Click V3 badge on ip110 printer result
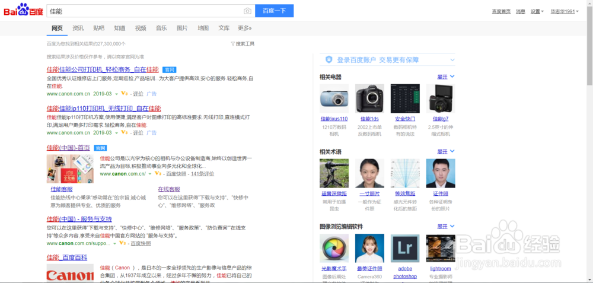 124,133
